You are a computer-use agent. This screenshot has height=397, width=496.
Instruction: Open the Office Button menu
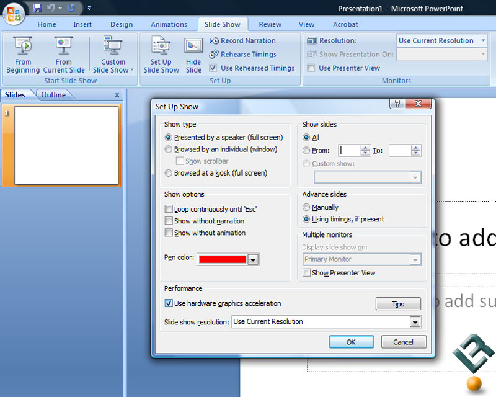pyautogui.click(x=14, y=14)
